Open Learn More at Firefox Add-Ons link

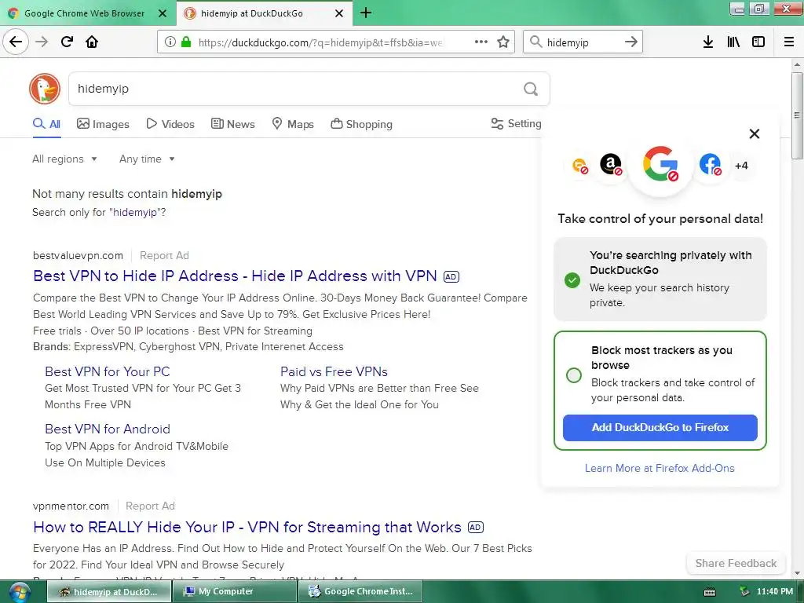[660, 468]
